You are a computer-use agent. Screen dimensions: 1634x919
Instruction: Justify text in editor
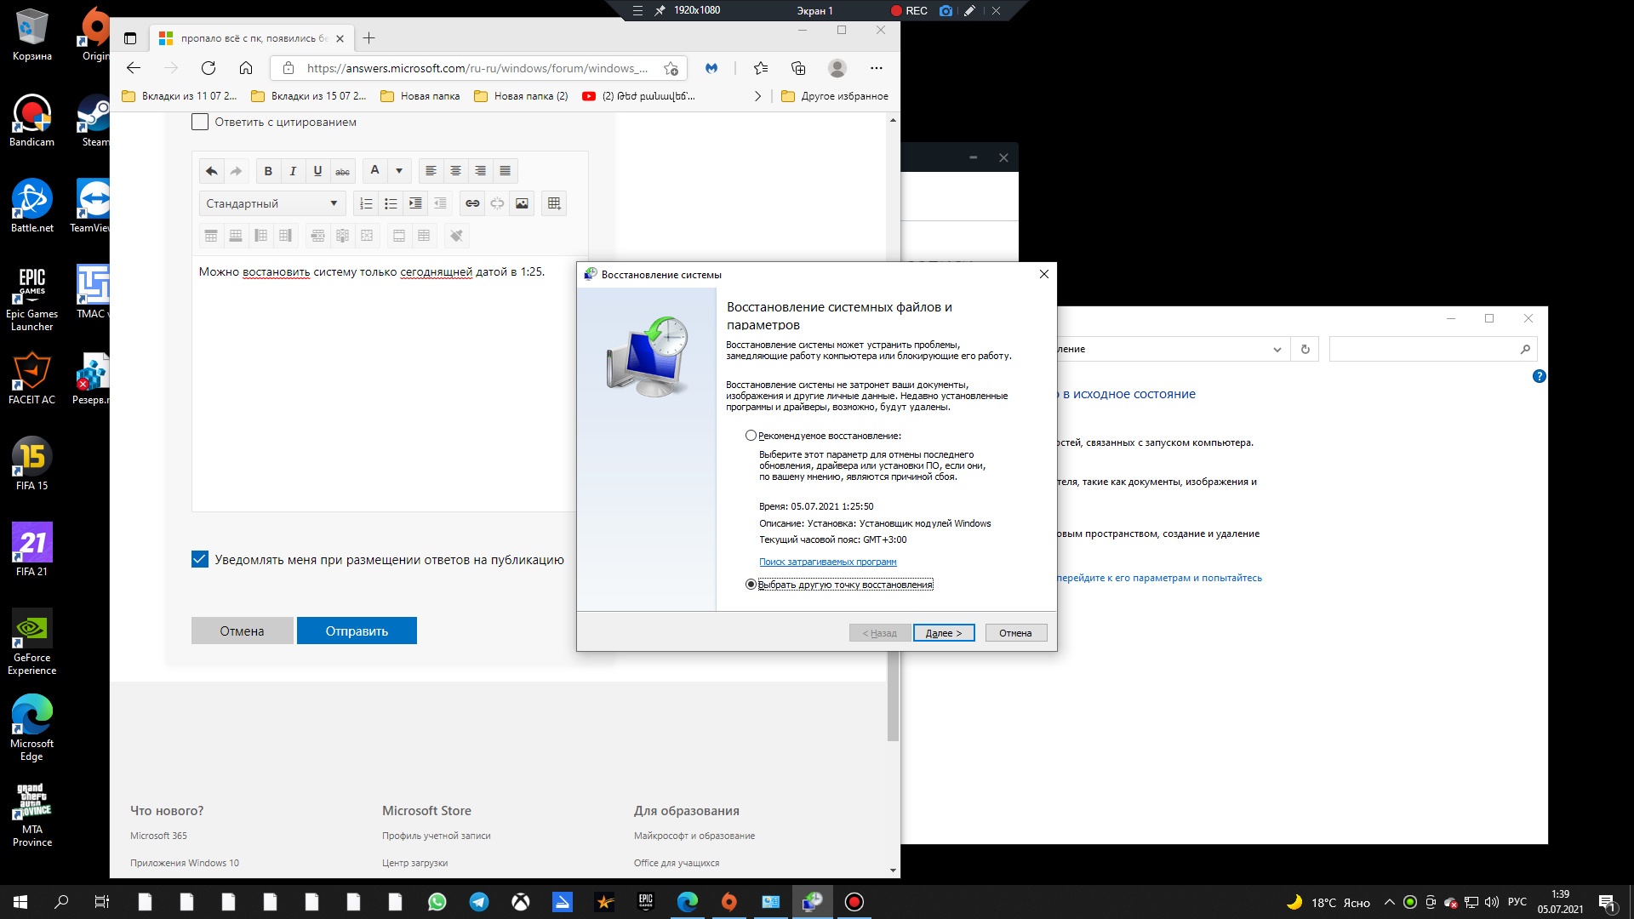[505, 171]
